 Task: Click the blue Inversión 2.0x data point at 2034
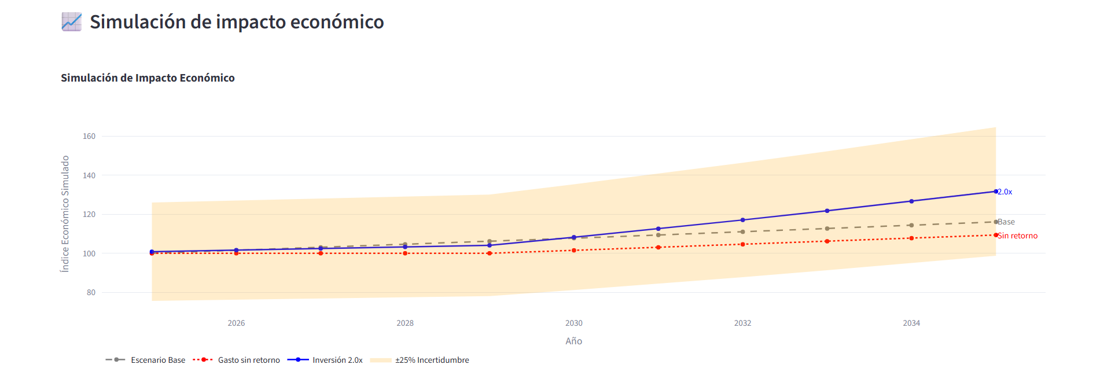pos(911,201)
